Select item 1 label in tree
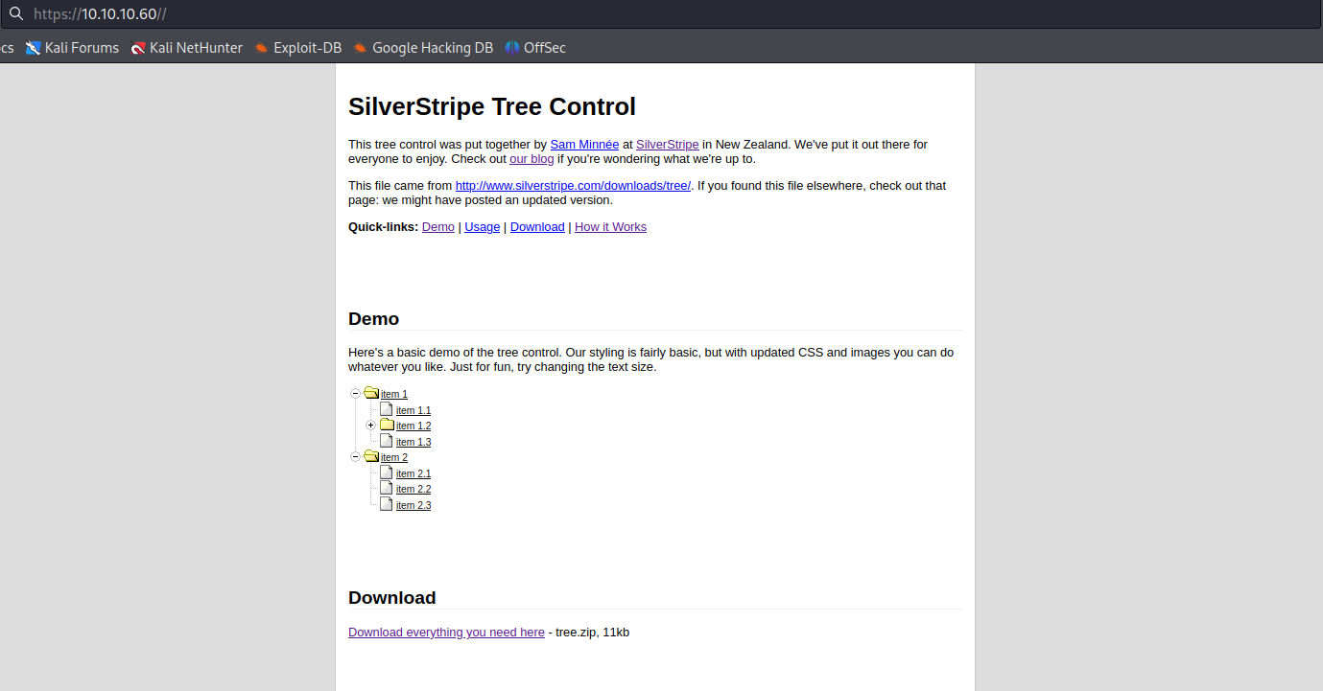 tap(394, 394)
